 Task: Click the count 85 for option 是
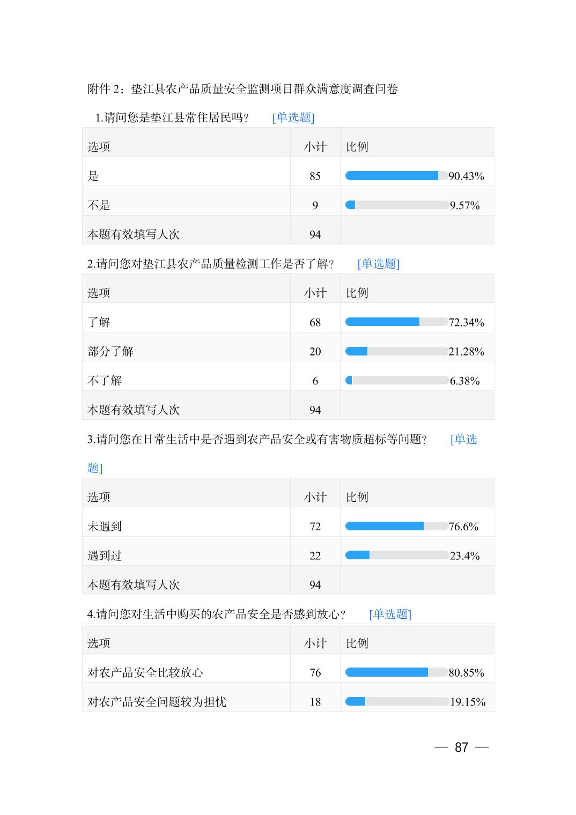[315, 176]
